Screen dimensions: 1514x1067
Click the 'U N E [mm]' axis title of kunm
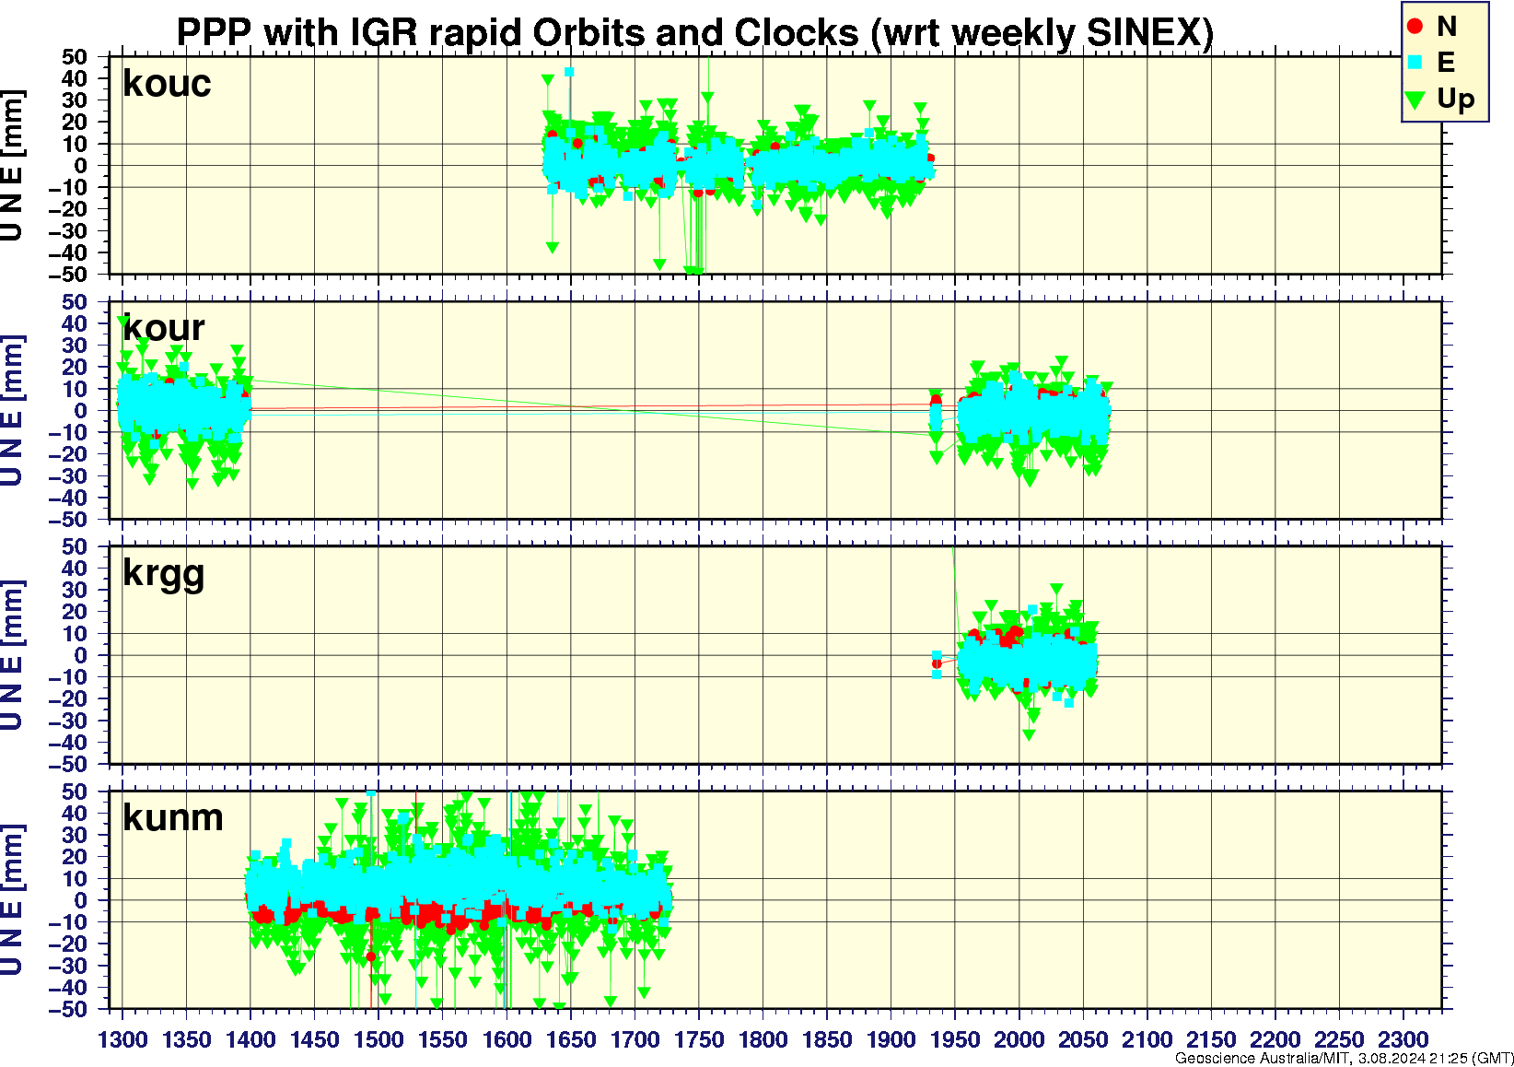[x=12, y=900]
